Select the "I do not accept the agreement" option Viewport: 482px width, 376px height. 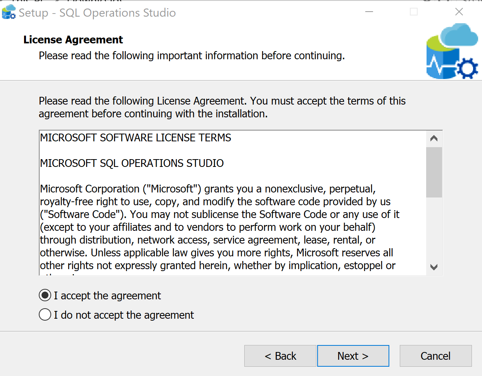45,314
